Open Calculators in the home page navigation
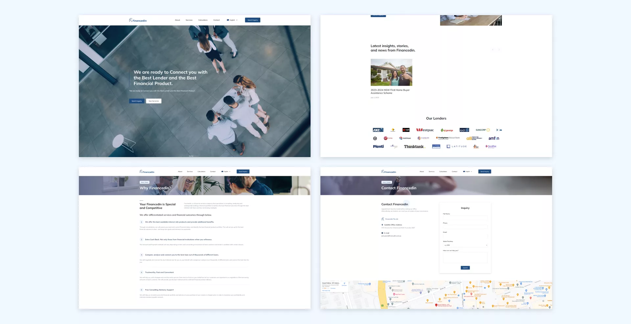The height and width of the screenshot is (324, 631). point(203,20)
